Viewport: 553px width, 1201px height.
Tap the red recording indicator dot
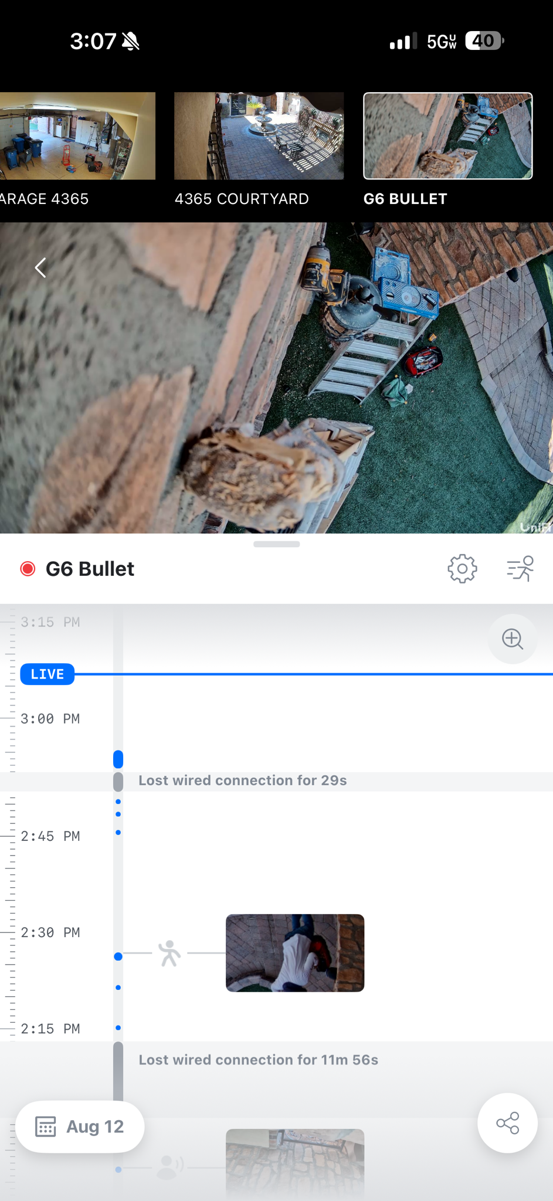(28, 569)
